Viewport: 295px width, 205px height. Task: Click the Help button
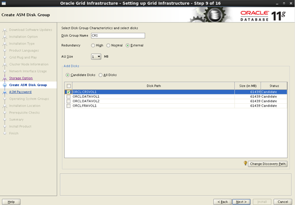click(11, 202)
